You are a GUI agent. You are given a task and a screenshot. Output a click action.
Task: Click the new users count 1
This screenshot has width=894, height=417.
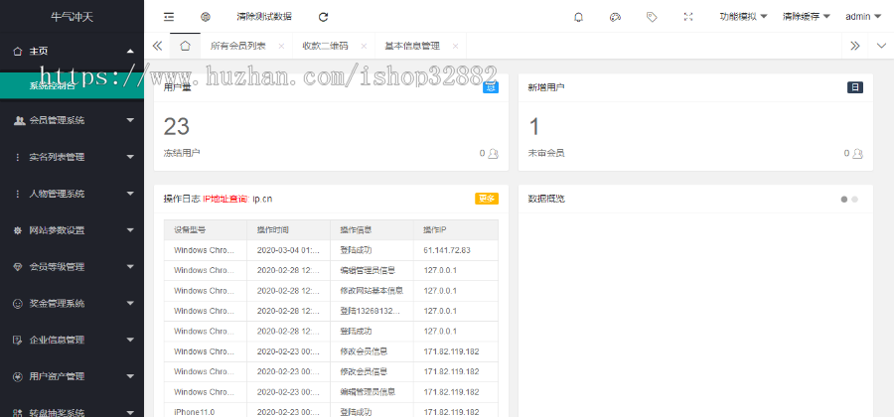click(534, 126)
